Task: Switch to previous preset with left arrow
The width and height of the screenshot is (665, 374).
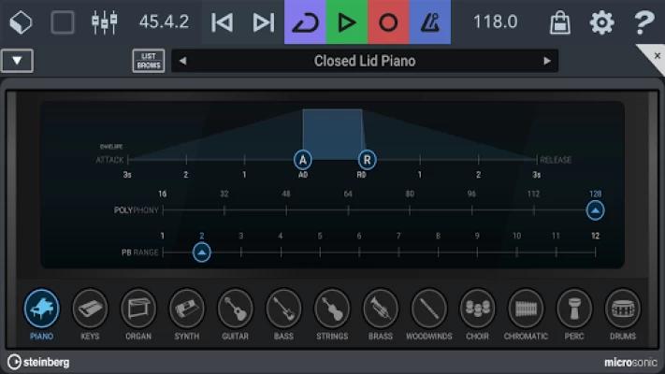Action: [182, 62]
